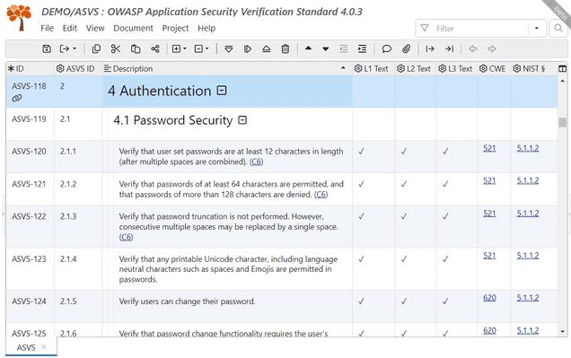571x358 pixels.
Task: Click the speech bubble comment icon
Action: [386, 48]
